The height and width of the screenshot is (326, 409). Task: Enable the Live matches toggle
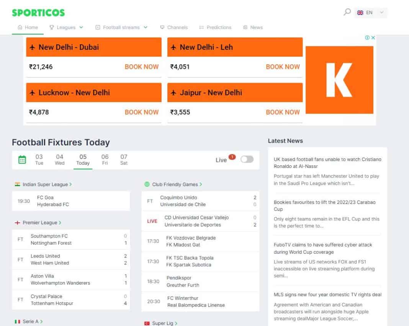(x=246, y=159)
